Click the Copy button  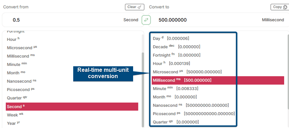tap(280, 7)
